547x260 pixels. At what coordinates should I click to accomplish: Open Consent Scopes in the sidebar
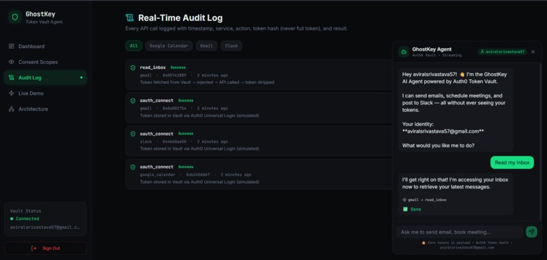pos(45,62)
